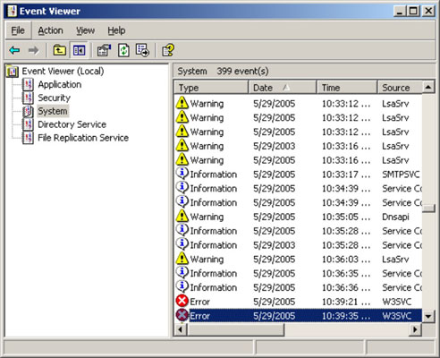This screenshot has width=440, height=358.
Task: Click the Event Viewer title bar icon
Action: pyautogui.click(x=13, y=12)
